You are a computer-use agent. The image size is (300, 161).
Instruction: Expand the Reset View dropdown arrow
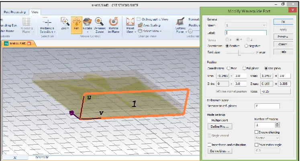pos(135,32)
